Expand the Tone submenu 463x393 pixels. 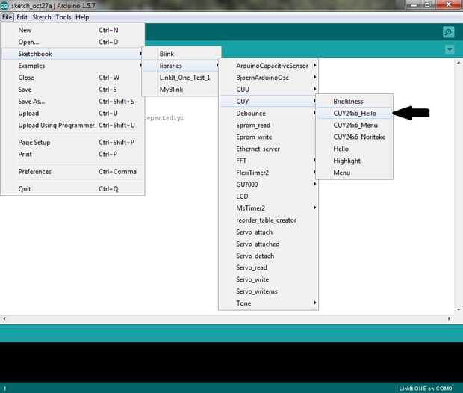[x=268, y=303]
